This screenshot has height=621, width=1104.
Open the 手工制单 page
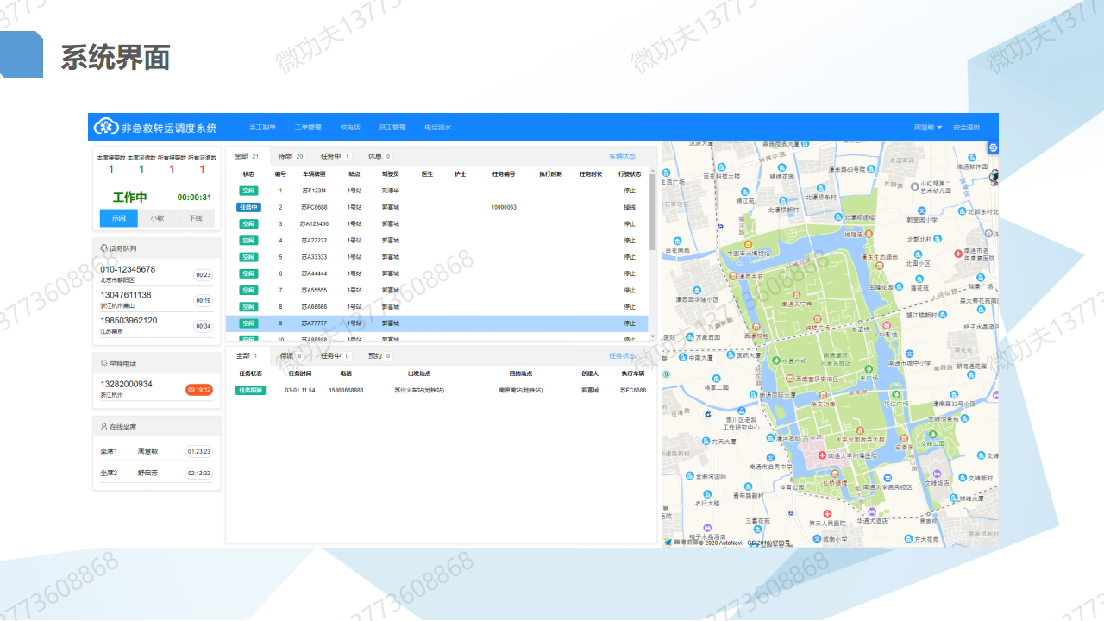click(x=262, y=128)
